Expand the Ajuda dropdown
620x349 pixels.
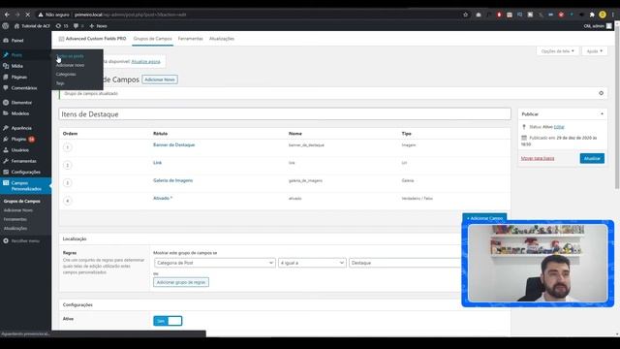pyautogui.click(x=595, y=51)
